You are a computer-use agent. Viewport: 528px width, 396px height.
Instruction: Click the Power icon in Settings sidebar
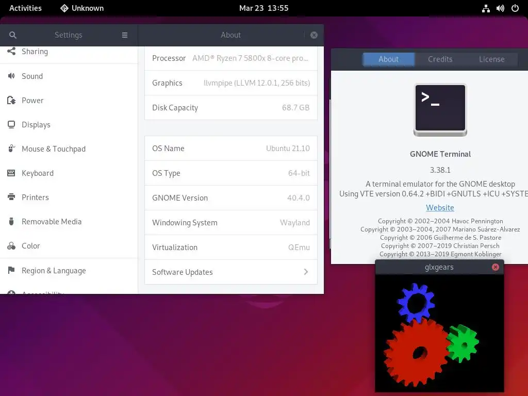click(11, 101)
